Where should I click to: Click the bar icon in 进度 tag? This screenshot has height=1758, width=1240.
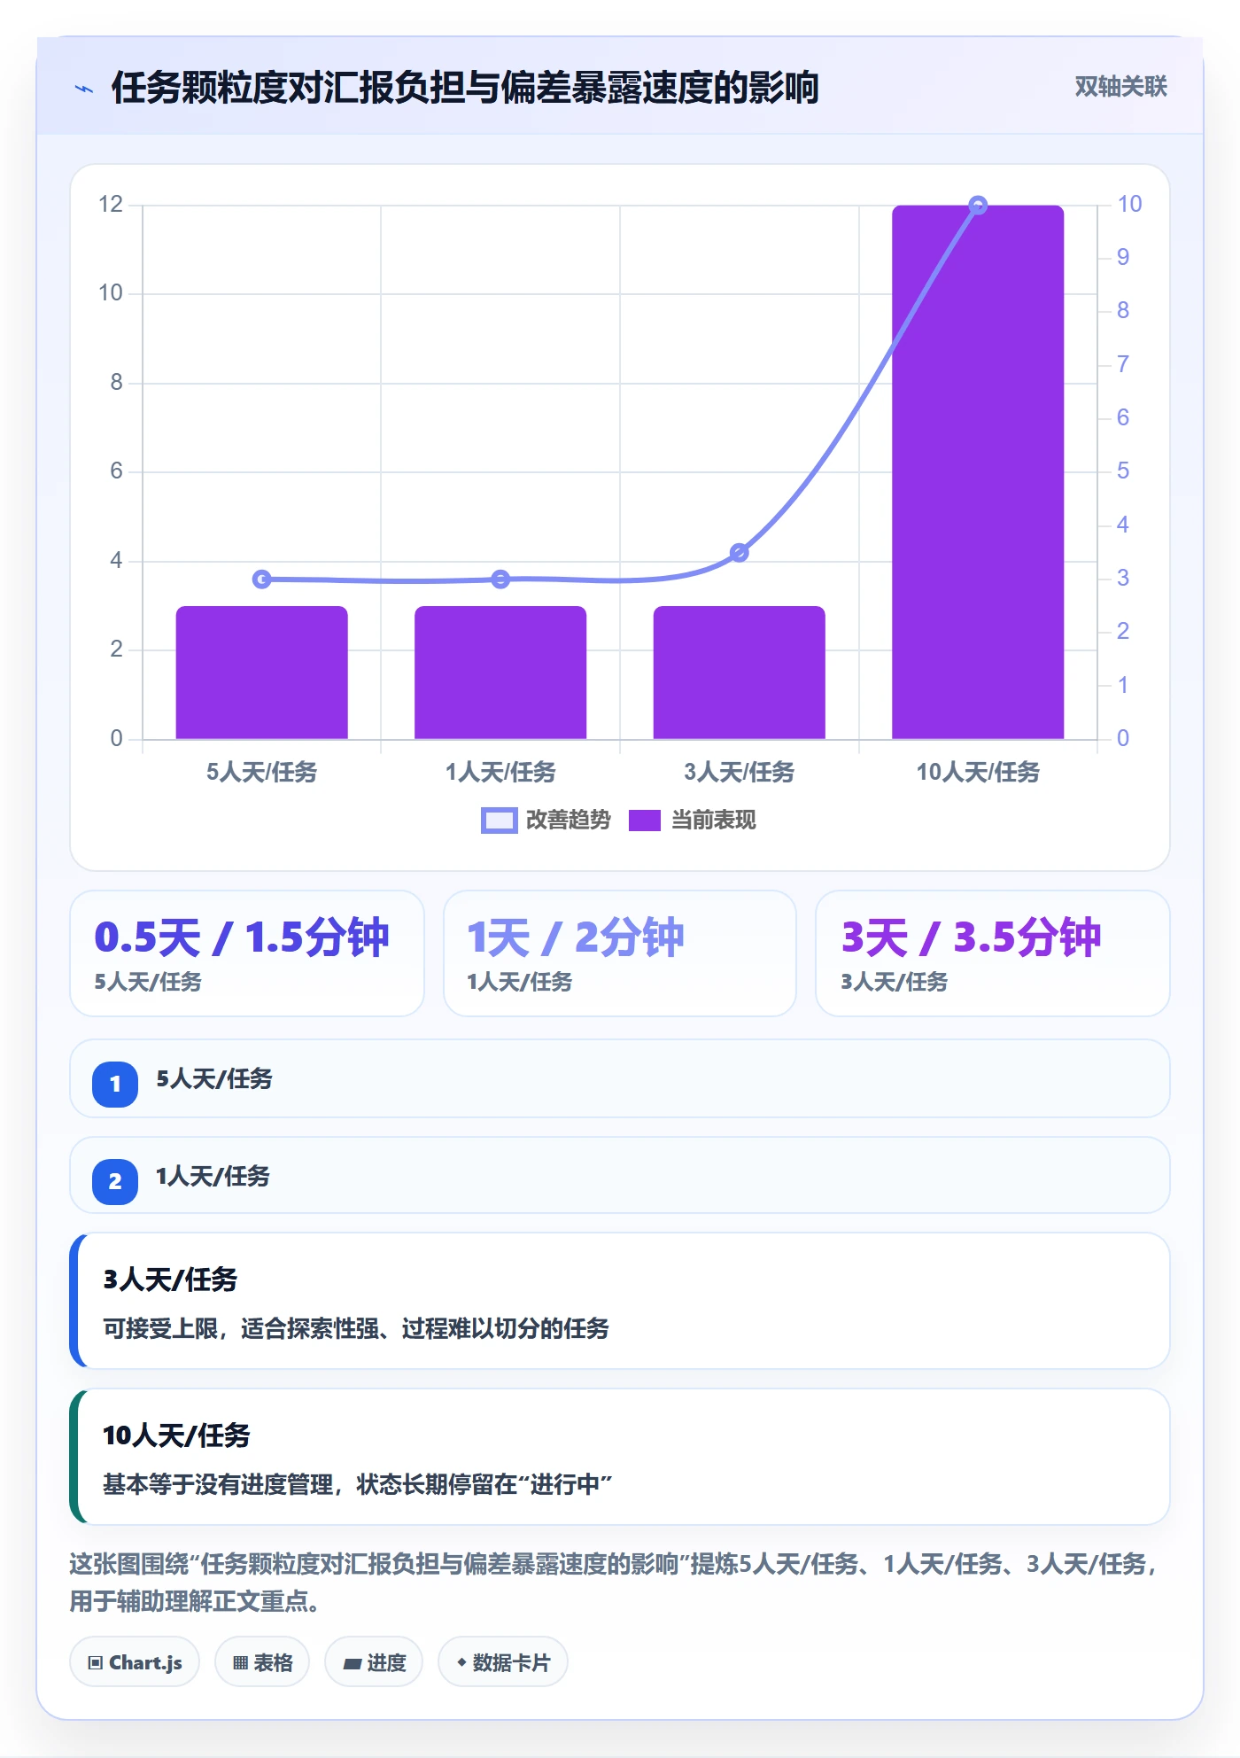[352, 1663]
